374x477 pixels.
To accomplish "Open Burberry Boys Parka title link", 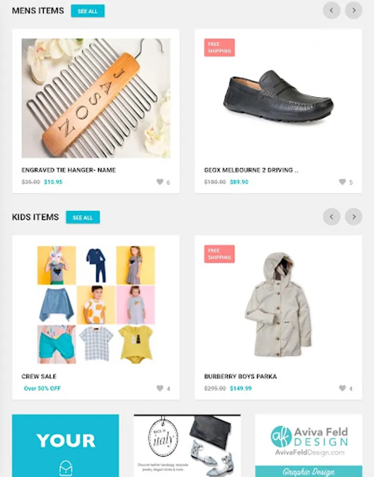I will 240,376.
